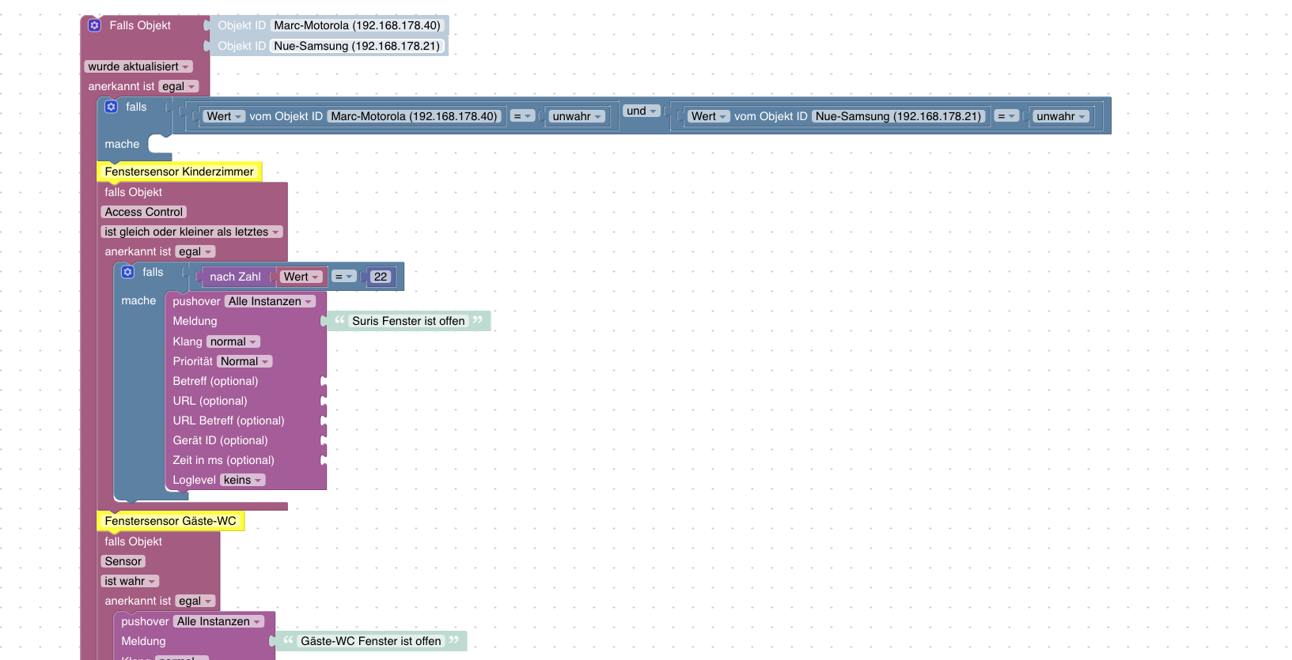The image size is (1292, 660).
Task: Click the "Meldung" label beside Gäste-WC Fenster ist offen
Action: [143, 641]
